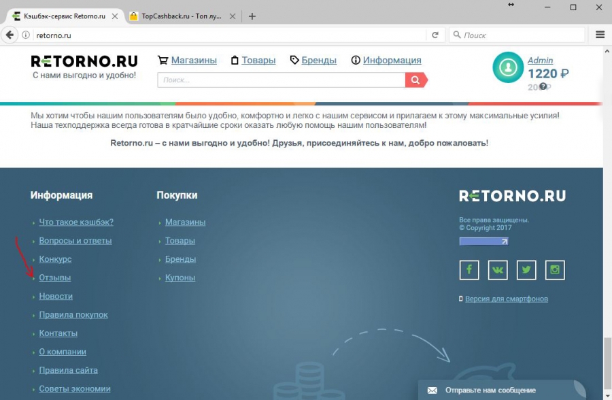Click the red magnifier search button
Image resolution: width=612 pixels, height=400 pixels.
click(x=416, y=80)
